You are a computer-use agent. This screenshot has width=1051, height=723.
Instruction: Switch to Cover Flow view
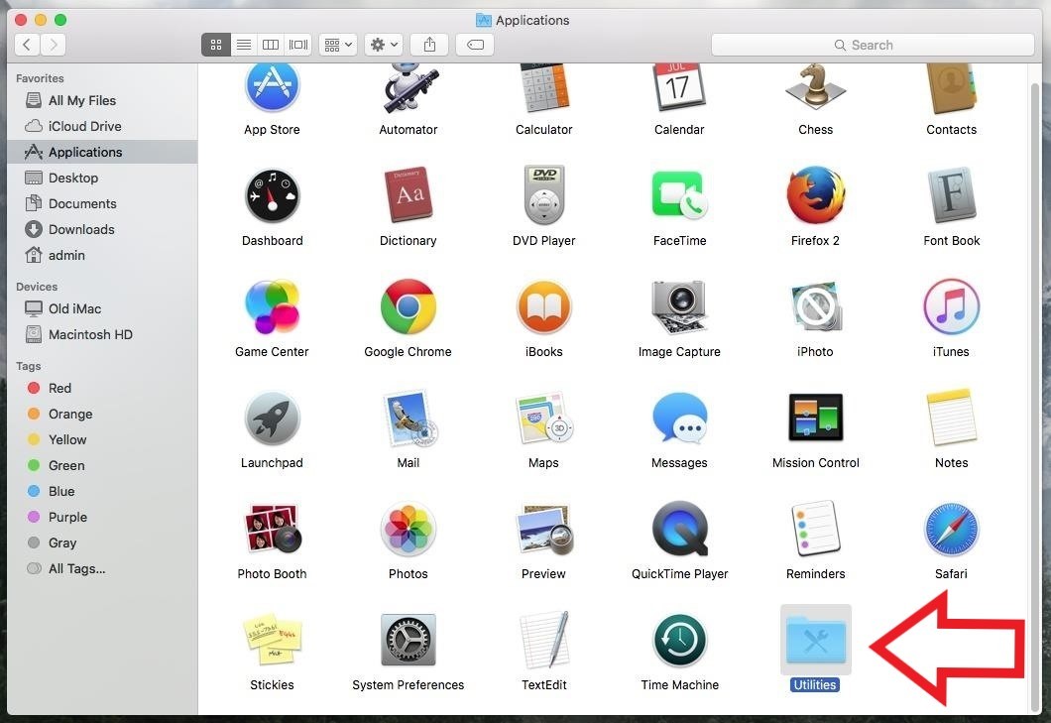click(298, 45)
